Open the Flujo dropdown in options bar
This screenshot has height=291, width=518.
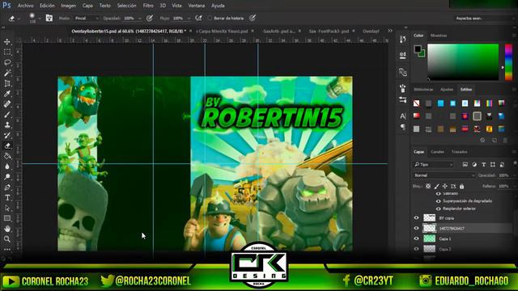[189, 19]
